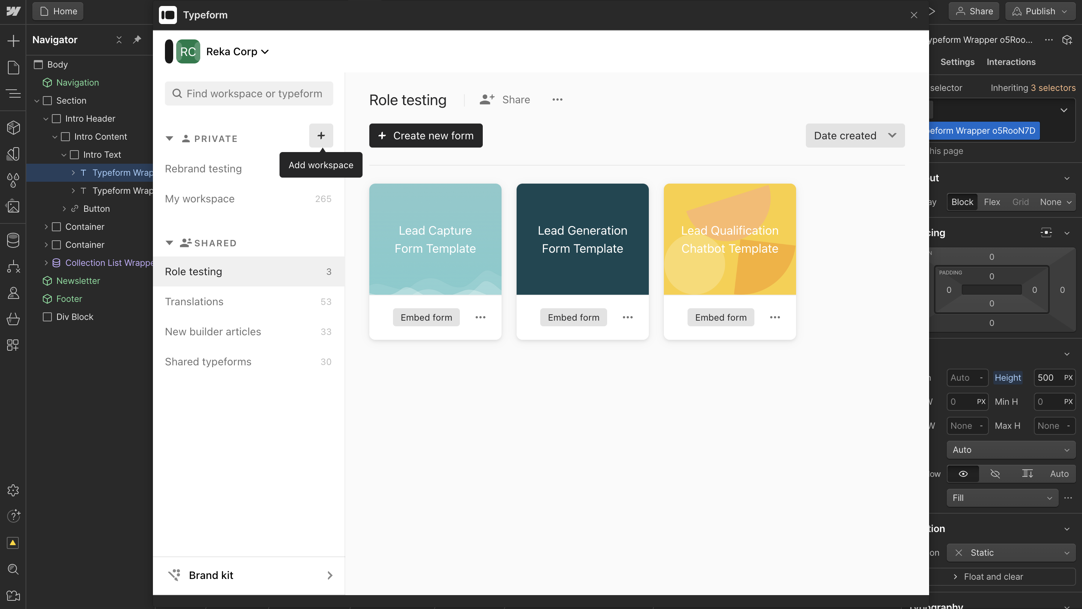This screenshot has height=609, width=1082.
Task: Open Date created sort dropdown
Action: tap(855, 136)
